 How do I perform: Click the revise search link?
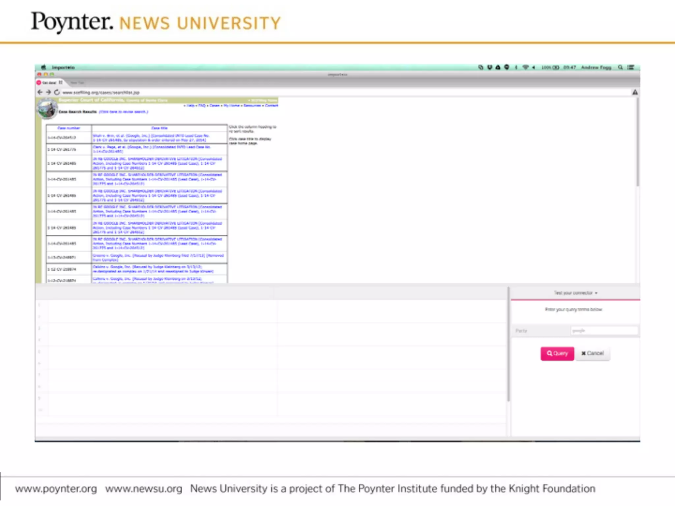(124, 112)
